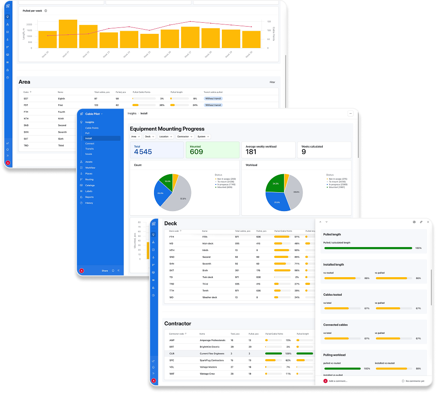Screen dimensions: 436x393
Task: Open the Area filter dropdown
Action: tap(136, 136)
